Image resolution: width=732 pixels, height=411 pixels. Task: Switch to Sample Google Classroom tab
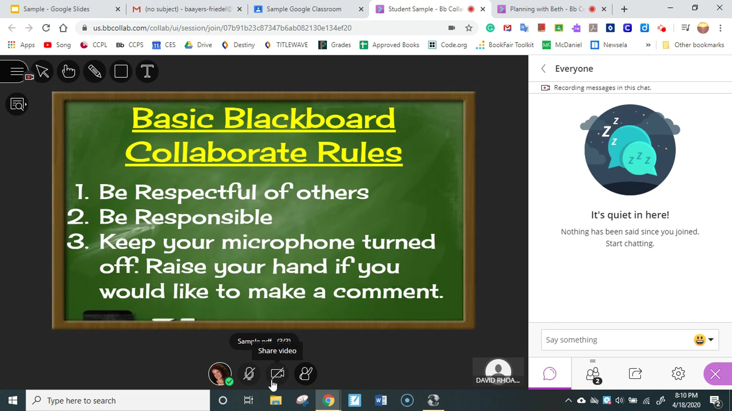click(x=304, y=9)
